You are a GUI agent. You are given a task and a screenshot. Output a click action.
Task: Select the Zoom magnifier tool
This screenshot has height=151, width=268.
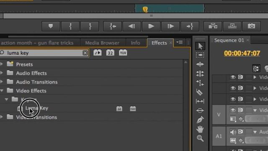[200, 138]
